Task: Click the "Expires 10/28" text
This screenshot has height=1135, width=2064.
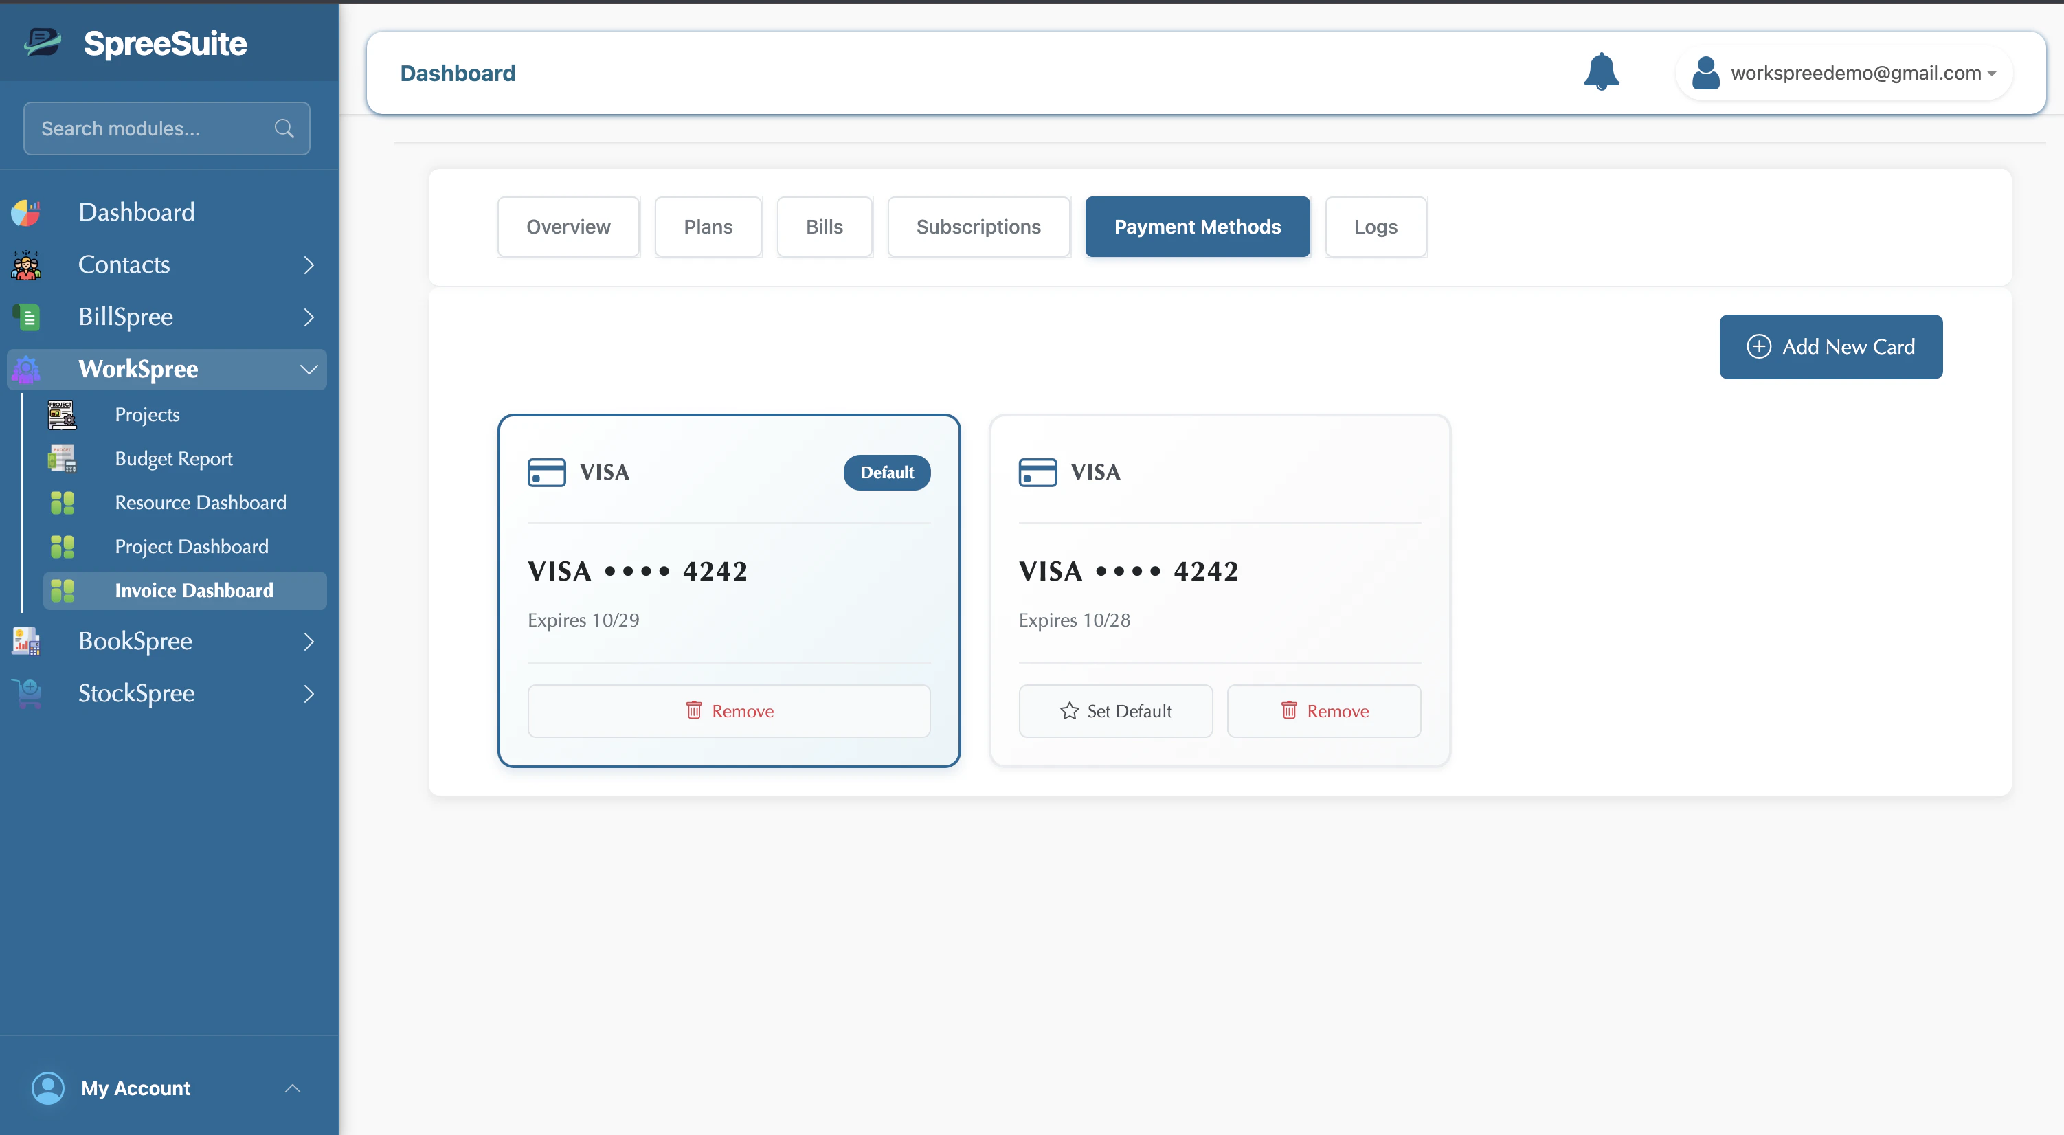Action: (x=1075, y=620)
